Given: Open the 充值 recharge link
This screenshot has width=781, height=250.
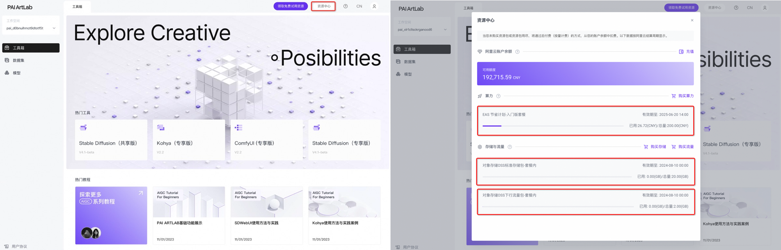Looking at the screenshot, I should pos(686,52).
